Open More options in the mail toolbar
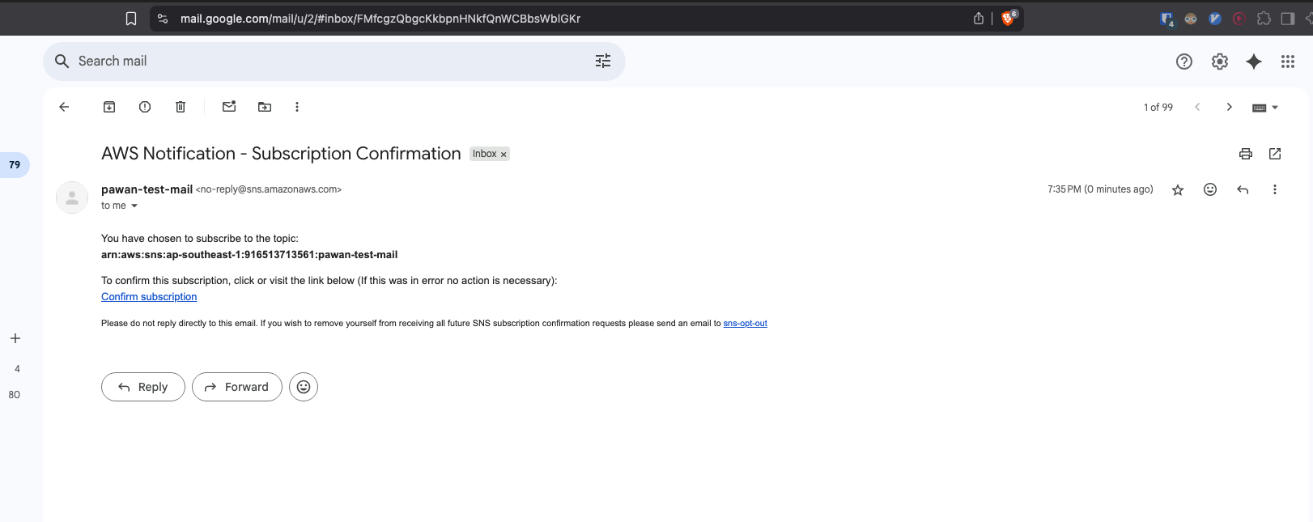Screen dimensions: 1313x522 [x=297, y=107]
